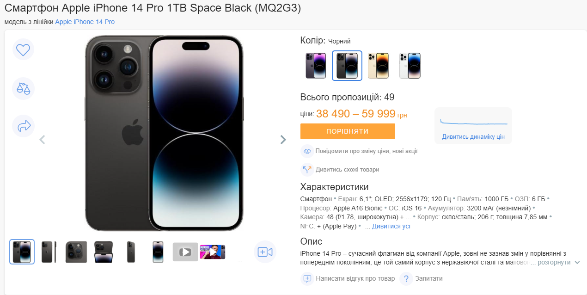Screen dimensions: 587x295
Task: Click the question mark icon beside Запитати
Action: [x=406, y=279]
